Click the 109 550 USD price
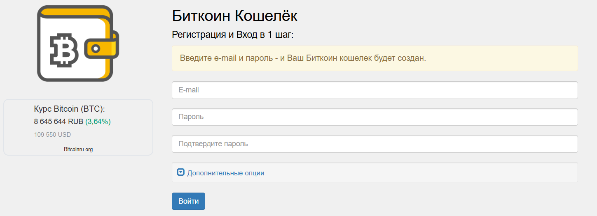 [52, 135]
